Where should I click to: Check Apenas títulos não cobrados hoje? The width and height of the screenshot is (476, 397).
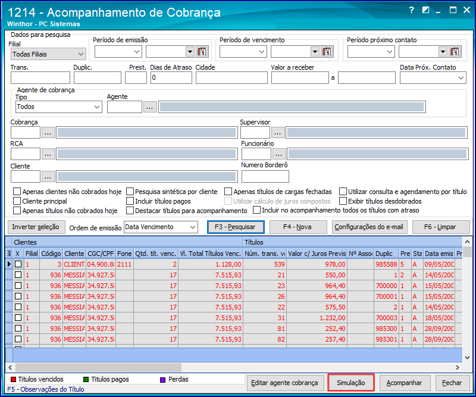coord(17,211)
